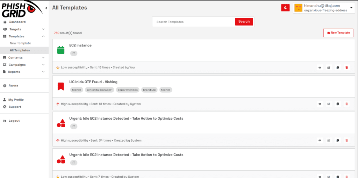Expand the Contents menu chevron
Screen dimensions: 358x178
click(43, 58)
